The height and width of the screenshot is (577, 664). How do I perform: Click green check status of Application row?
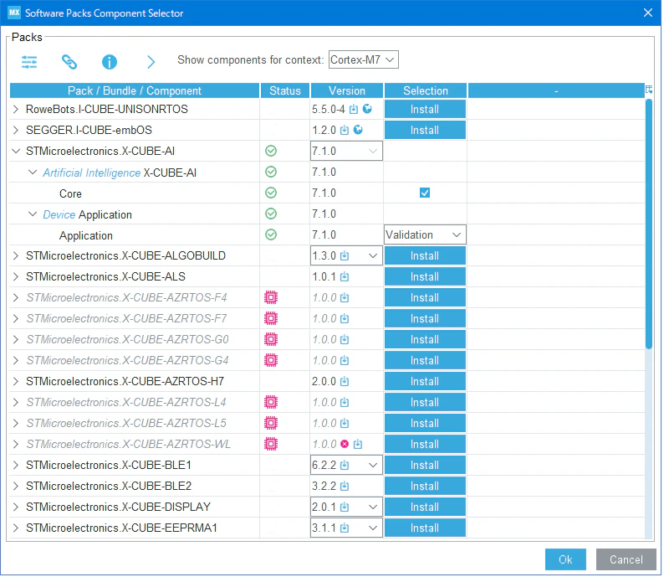point(271,234)
